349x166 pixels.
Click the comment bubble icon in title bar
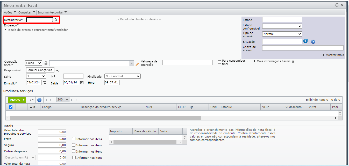(337, 5)
